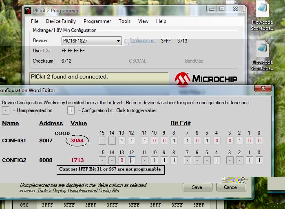285x209 pixels.
Task: Toggle CONFIG2 bit 12
Action: 132,160
